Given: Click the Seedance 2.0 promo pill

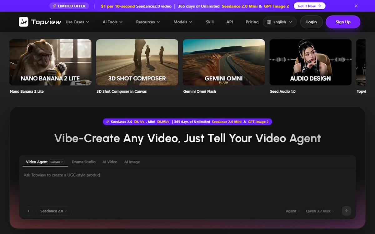Looking at the screenshot, I should 187,122.
